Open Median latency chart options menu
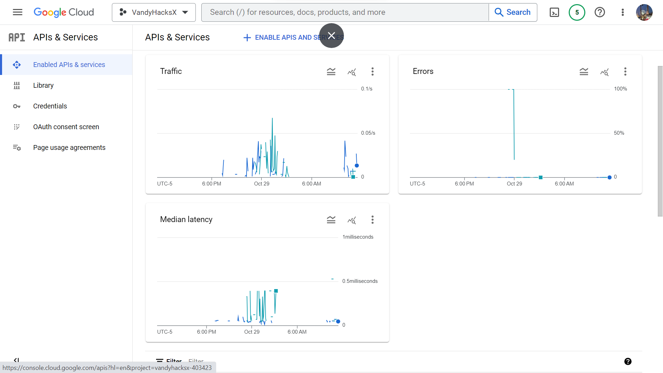This screenshot has height=373, width=663. point(372,220)
